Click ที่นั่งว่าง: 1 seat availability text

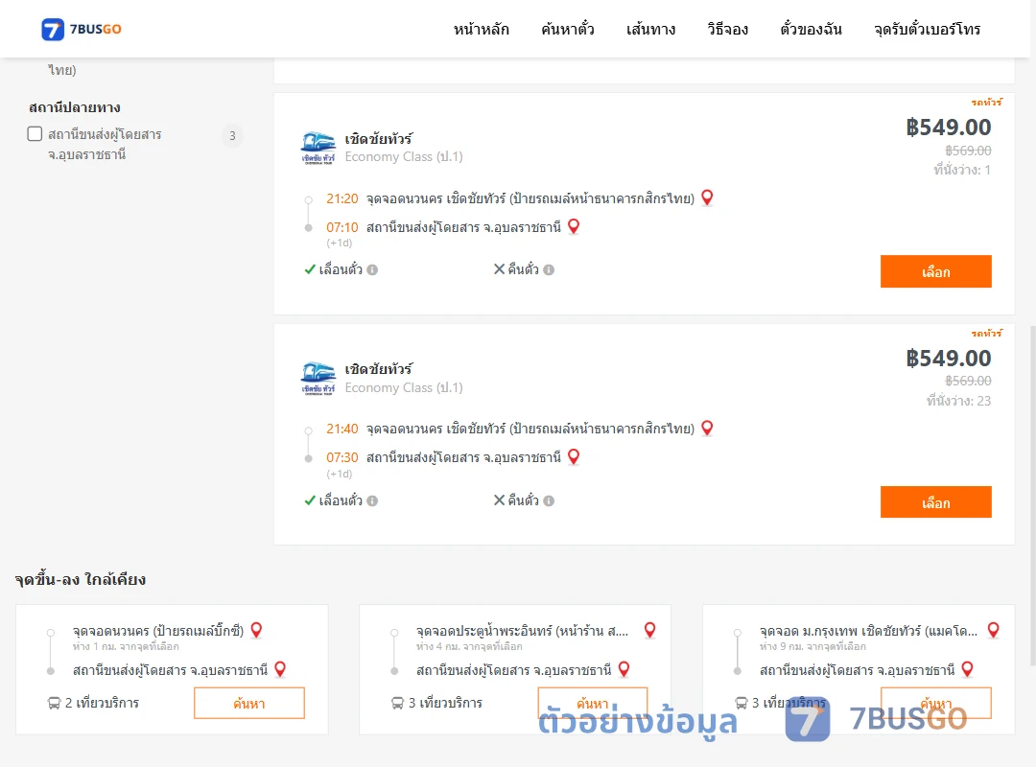[x=962, y=170]
